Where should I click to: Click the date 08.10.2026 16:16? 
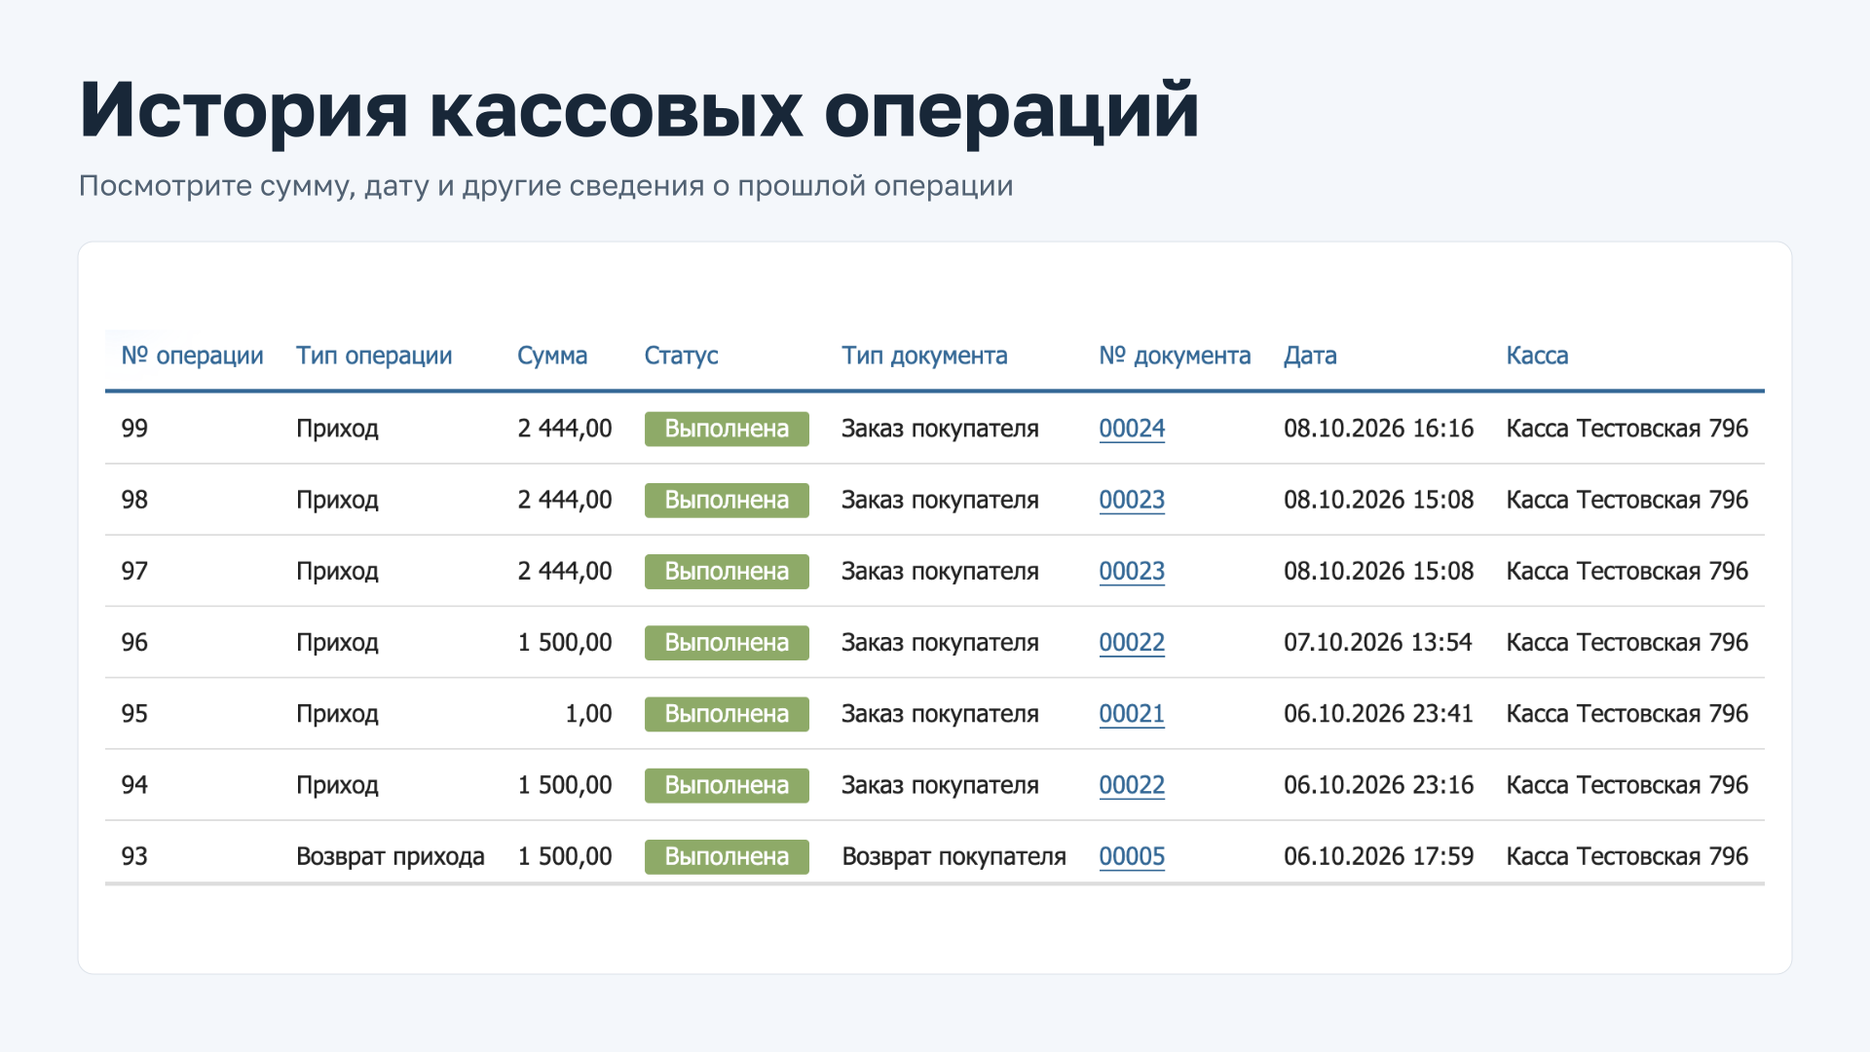point(1378,429)
